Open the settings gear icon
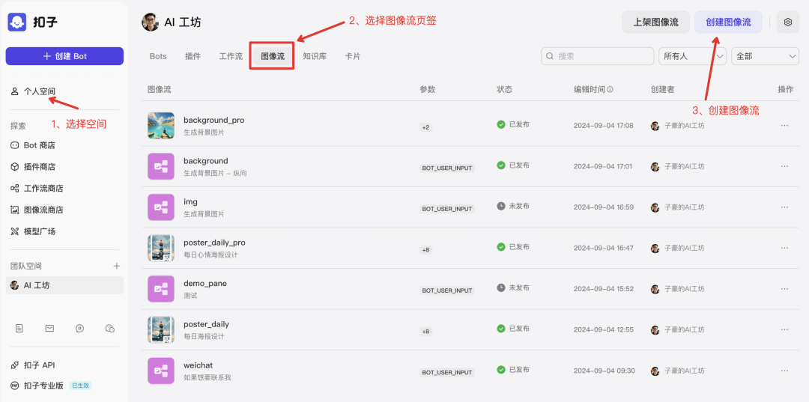This screenshot has width=809, height=402. point(787,22)
